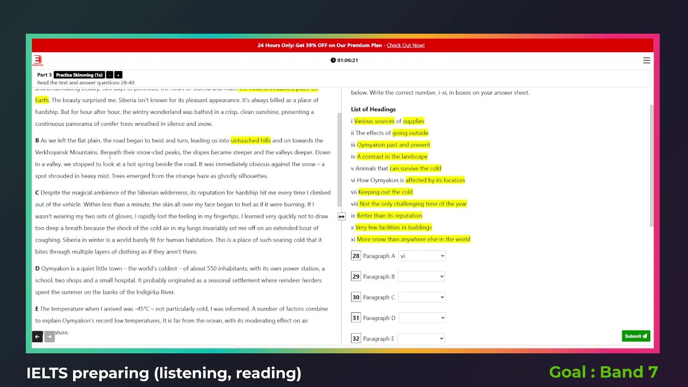Click question number 30 box
This screenshot has height=387, width=688.
(356, 297)
